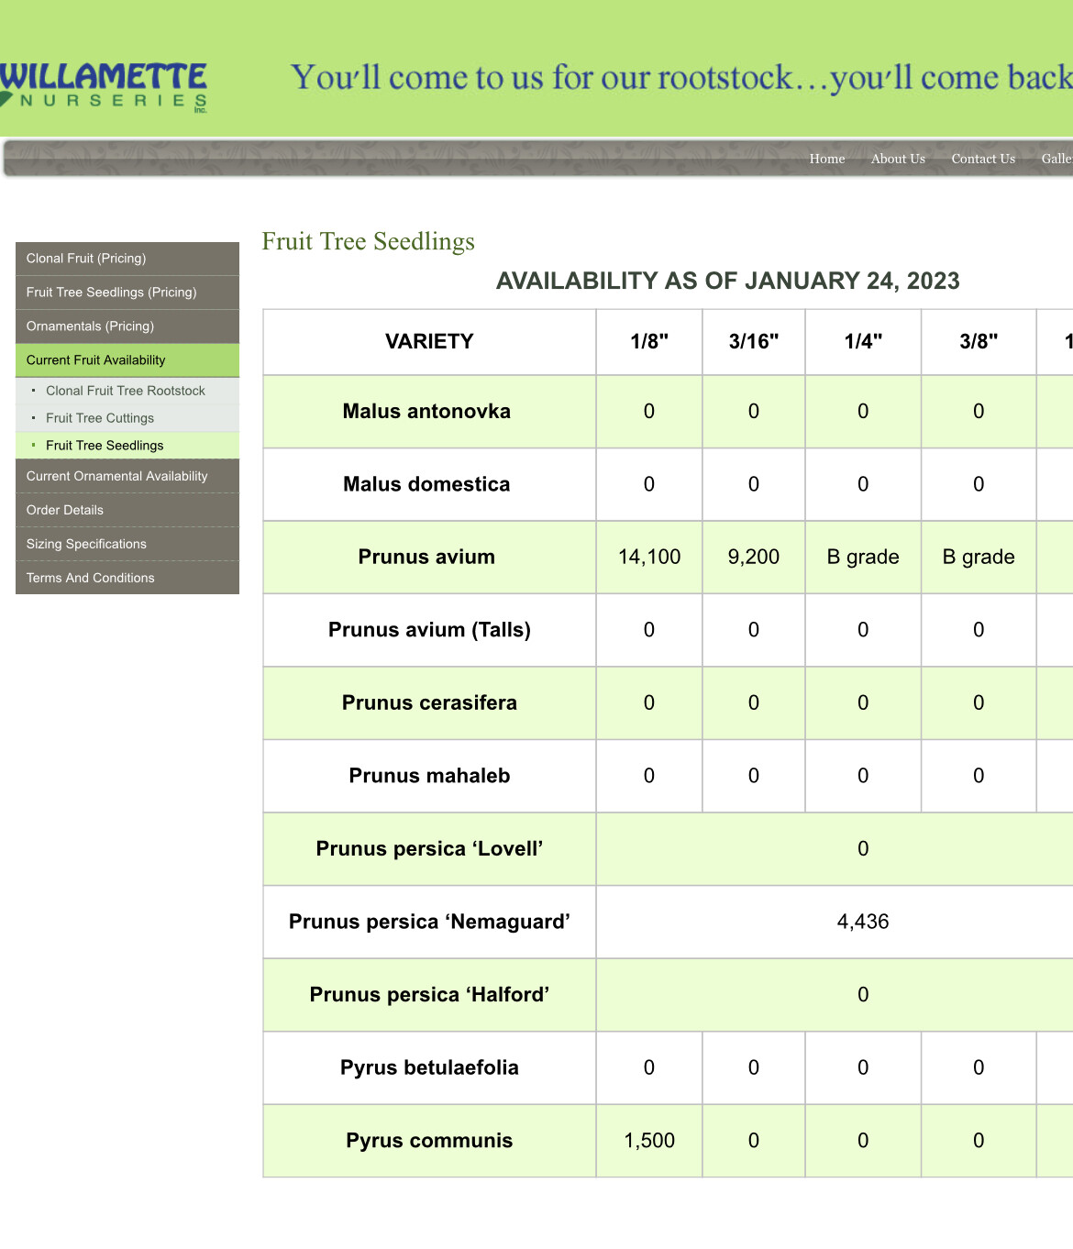Viewport: 1073px width, 1249px height.
Task: Click the 1/8" column header
Action: (x=649, y=342)
